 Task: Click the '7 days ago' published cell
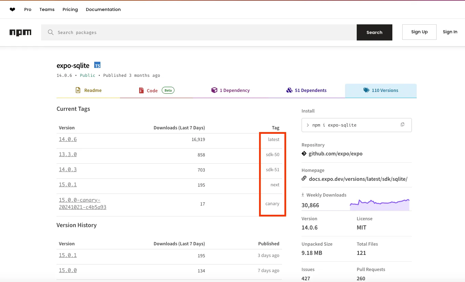click(x=268, y=271)
